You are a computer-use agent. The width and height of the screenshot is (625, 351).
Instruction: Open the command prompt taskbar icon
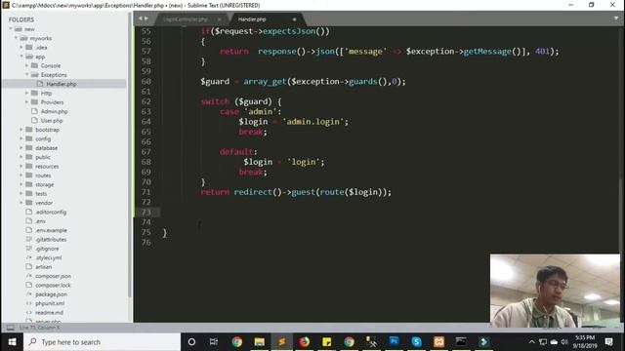pyautogui.click(x=461, y=342)
